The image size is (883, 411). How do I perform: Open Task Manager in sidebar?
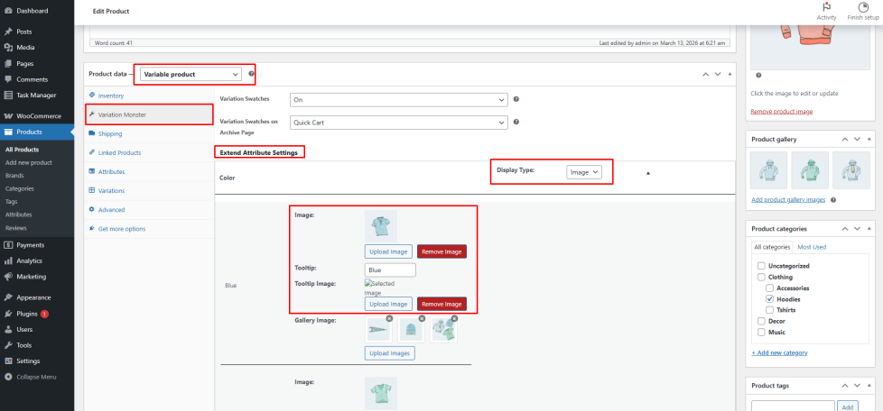pyautogui.click(x=8, y=95)
